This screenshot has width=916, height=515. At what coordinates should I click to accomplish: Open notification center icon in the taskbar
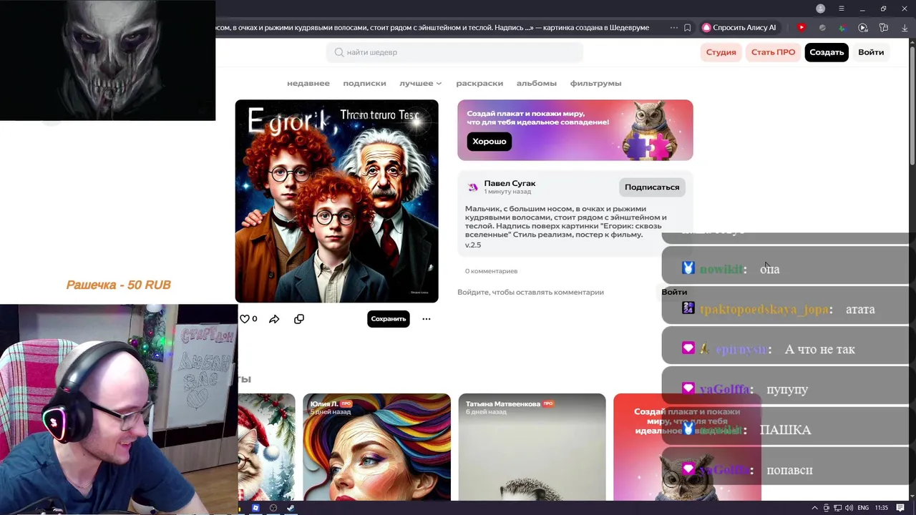click(901, 508)
